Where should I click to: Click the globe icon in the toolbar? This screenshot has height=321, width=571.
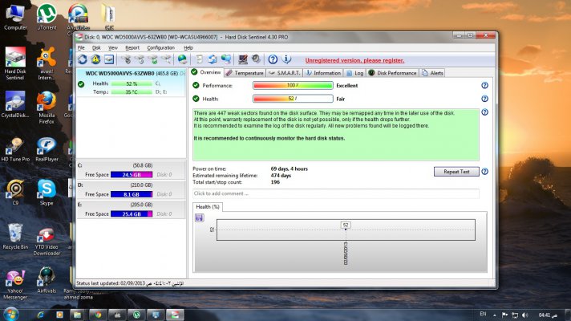click(x=182, y=59)
